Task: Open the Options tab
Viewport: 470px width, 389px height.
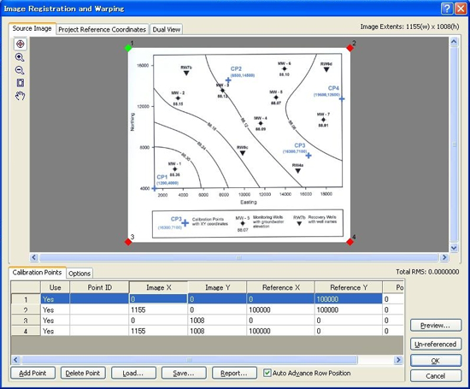Action: click(x=79, y=274)
